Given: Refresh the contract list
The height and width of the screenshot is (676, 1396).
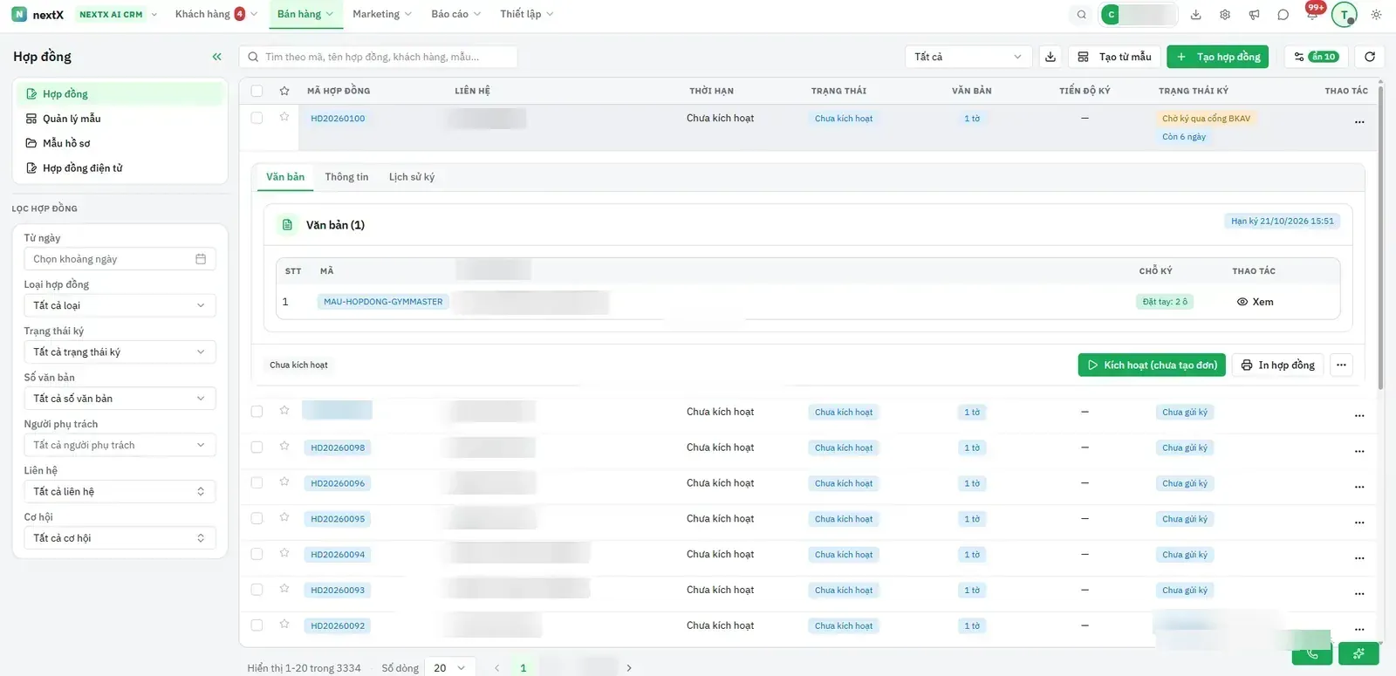Looking at the screenshot, I should 1370,57.
